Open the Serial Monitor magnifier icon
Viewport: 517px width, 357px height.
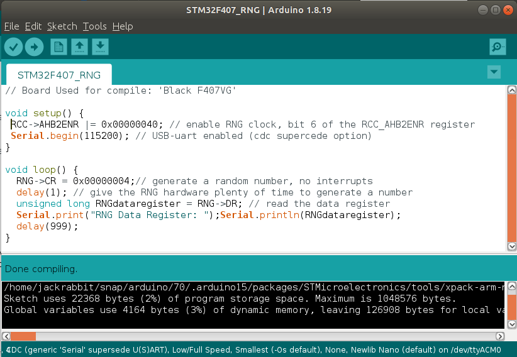pyautogui.click(x=498, y=47)
